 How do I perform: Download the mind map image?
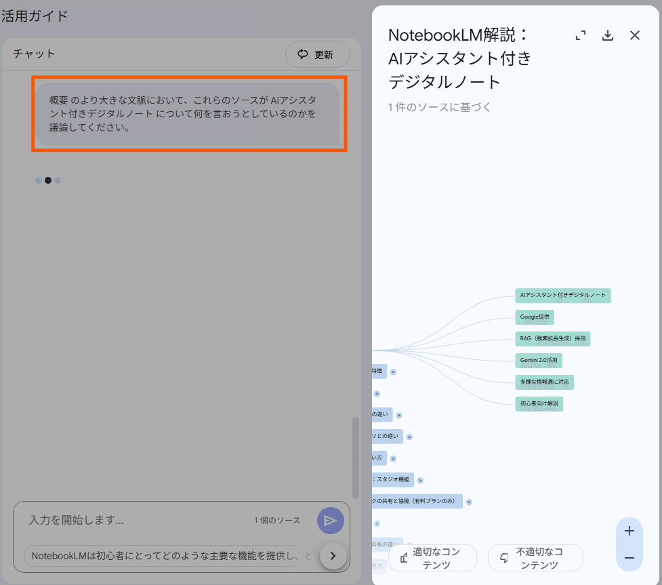point(607,35)
